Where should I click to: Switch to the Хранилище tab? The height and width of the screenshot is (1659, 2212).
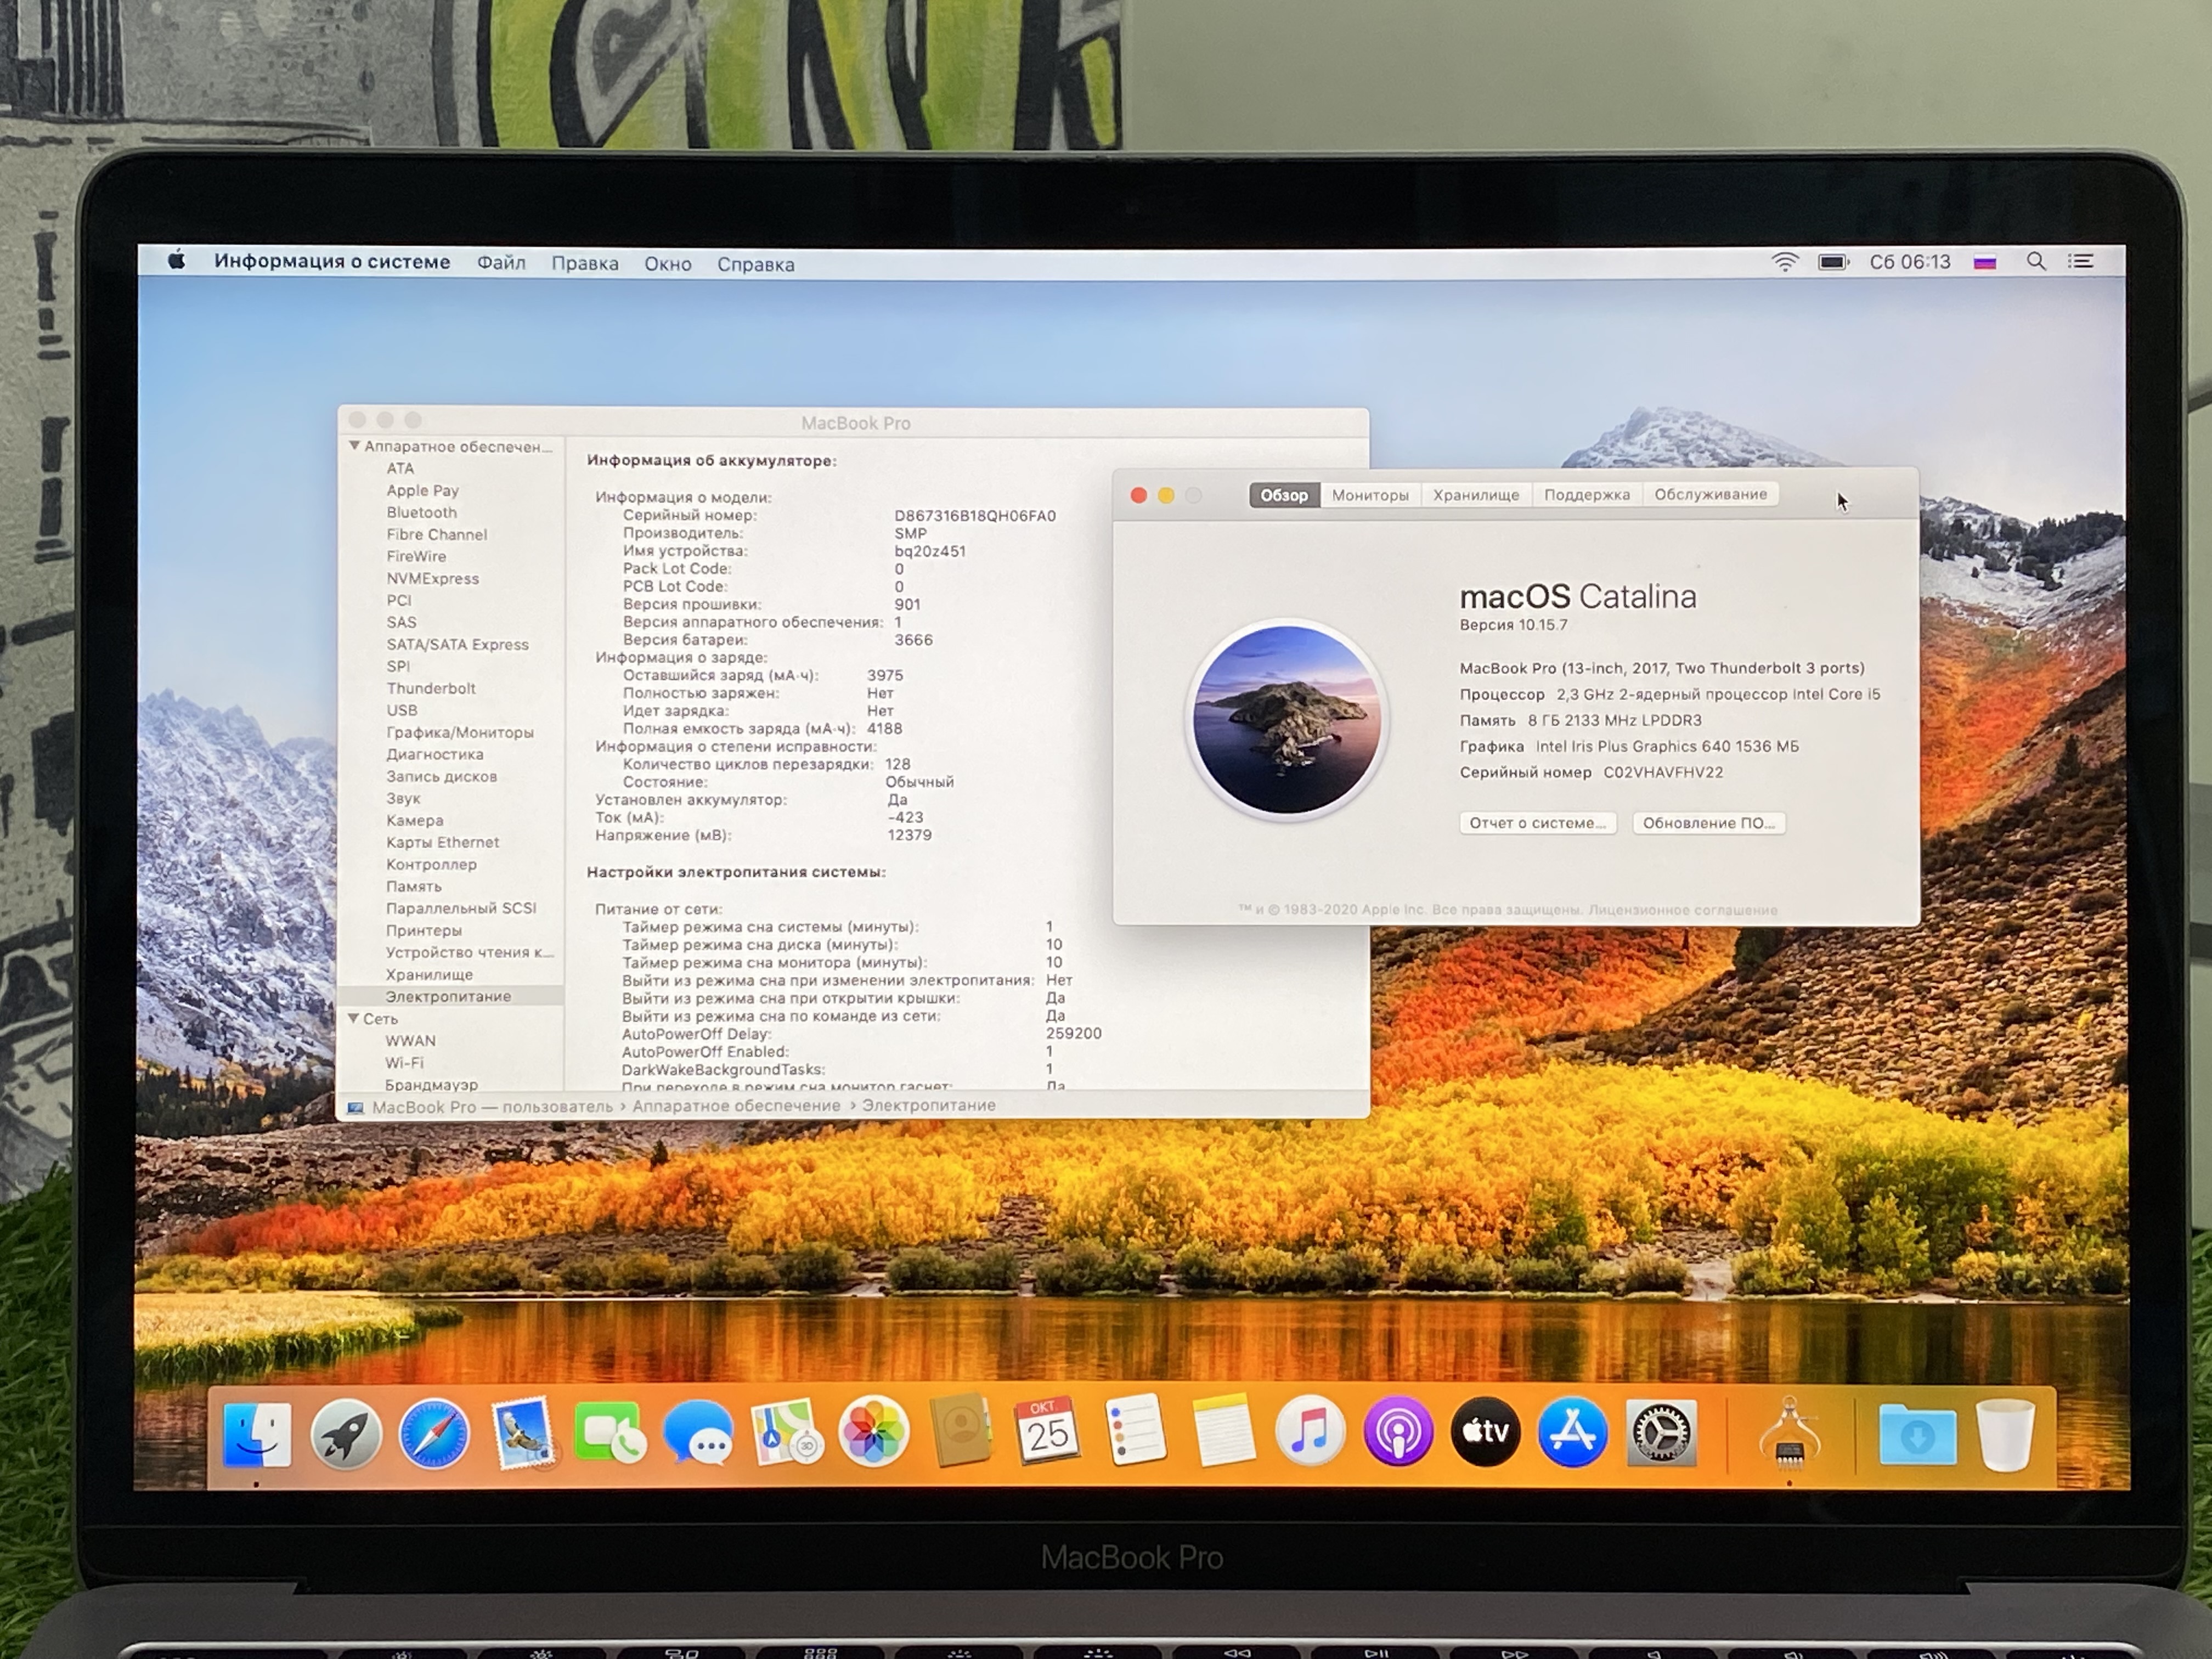1475,495
